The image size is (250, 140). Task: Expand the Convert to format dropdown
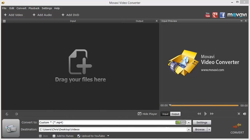[189, 123]
